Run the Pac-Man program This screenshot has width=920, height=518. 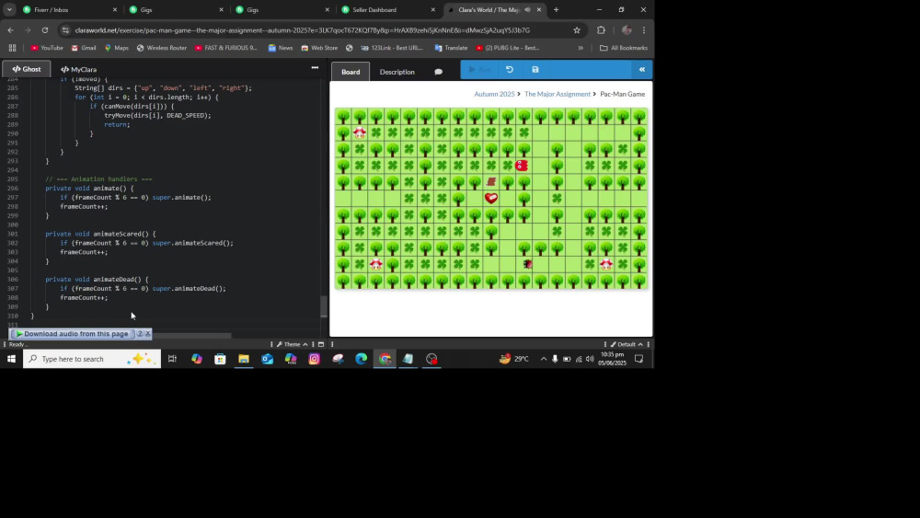pyautogui.click(x=479, y=69)
